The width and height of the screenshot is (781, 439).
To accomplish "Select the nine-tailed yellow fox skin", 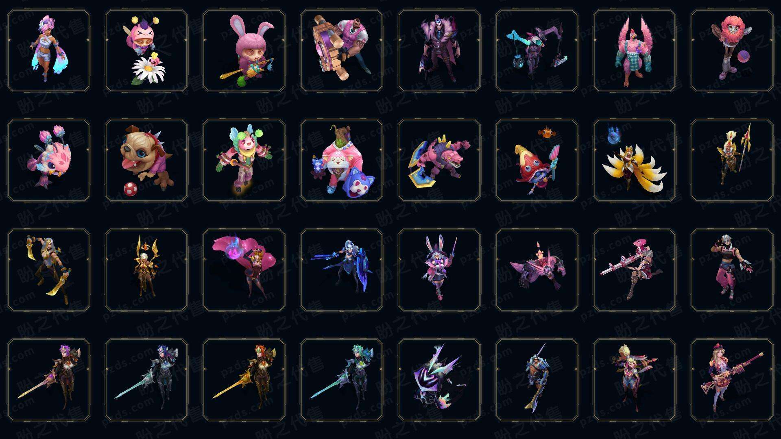I will (x=635, y=161).
